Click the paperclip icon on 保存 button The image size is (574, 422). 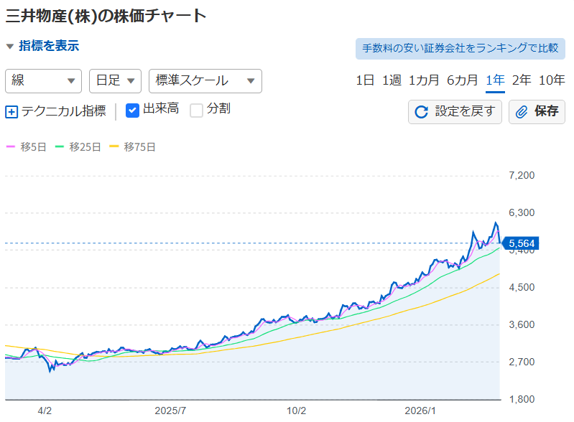[x=522, y=112]
